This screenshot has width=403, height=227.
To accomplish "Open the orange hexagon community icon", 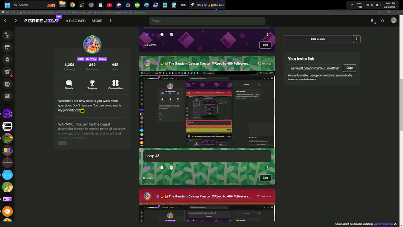I will pyautogui.click(x=7, y=211).
